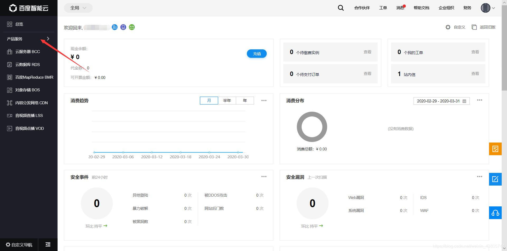Click the 返回旧版 copy icon
The height and width of the screenshot is (251, 507).
(x=474, y=27)
